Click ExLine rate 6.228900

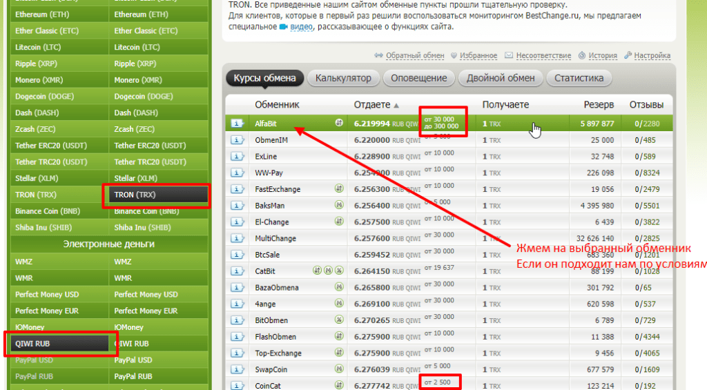tap(371, 157)
